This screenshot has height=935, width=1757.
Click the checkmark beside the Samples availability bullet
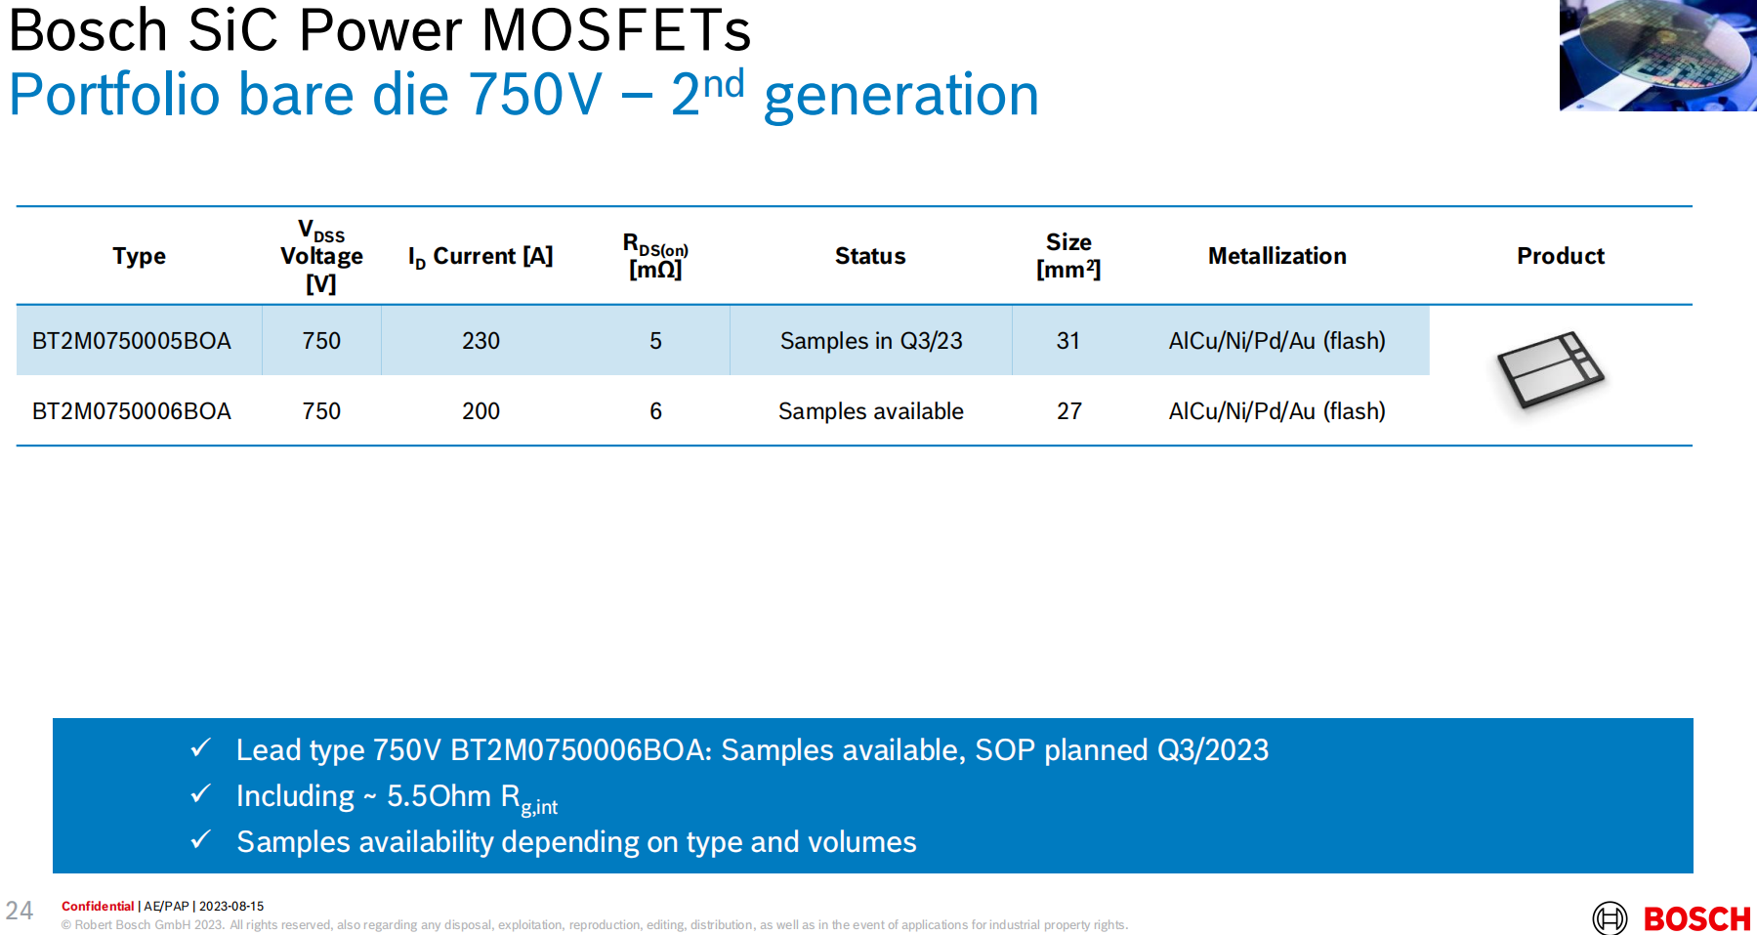(201, 840)
